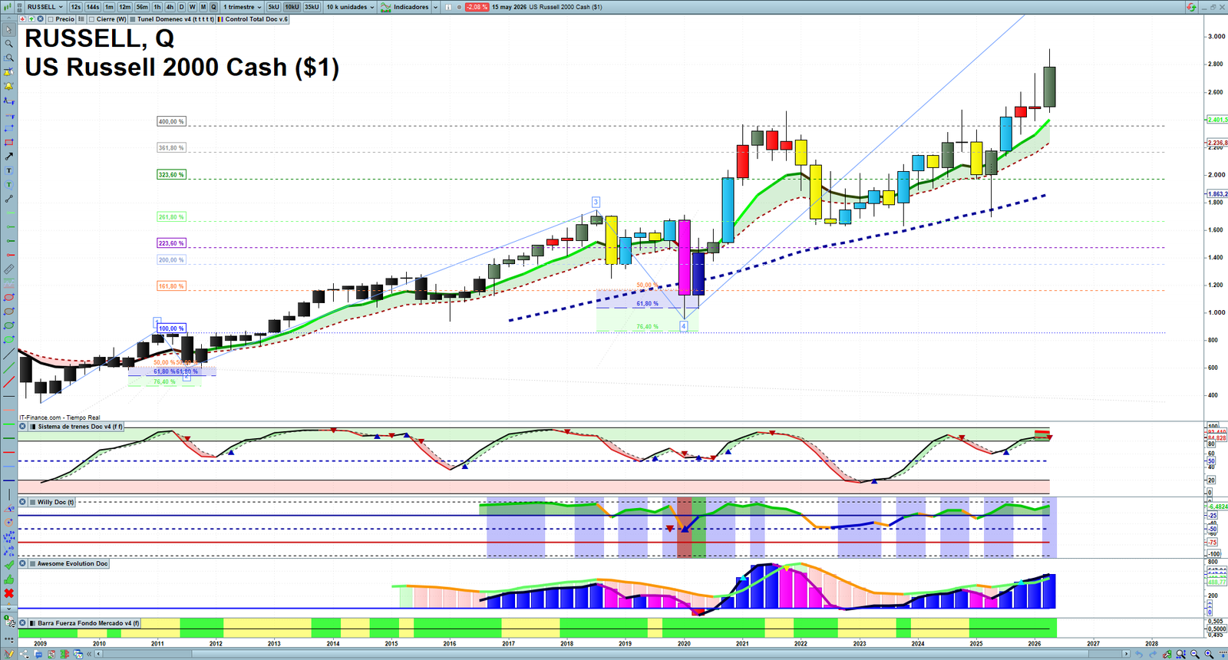
Task: Click the 323,60 % Fibonacci level label
Action: (171, 175)
